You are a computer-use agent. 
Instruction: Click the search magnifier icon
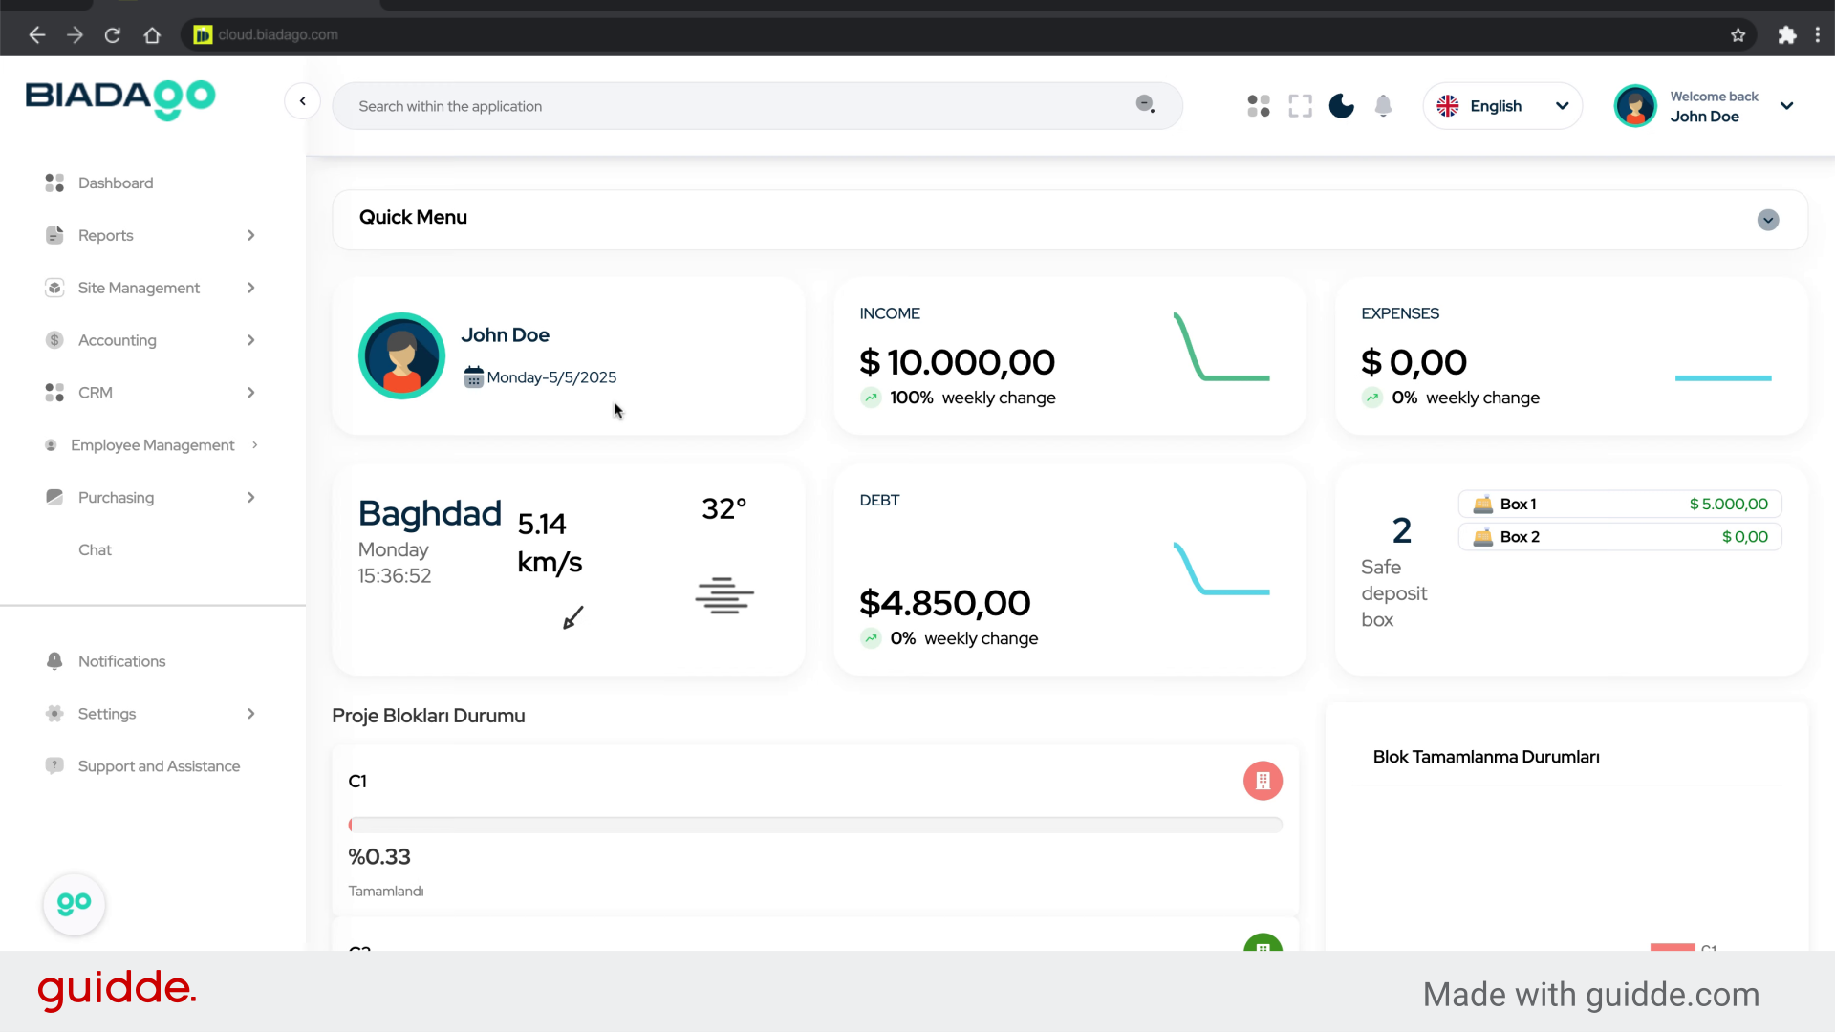1145,104
